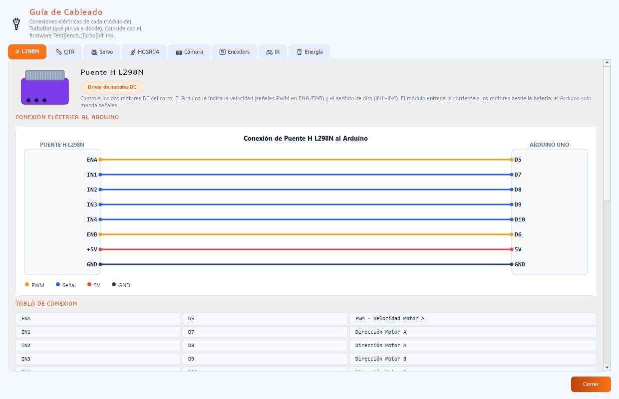Click the purple L298N module illustration
Viewport: 619px width, 399px height.
pyautogui.click(x=45, y=87)
